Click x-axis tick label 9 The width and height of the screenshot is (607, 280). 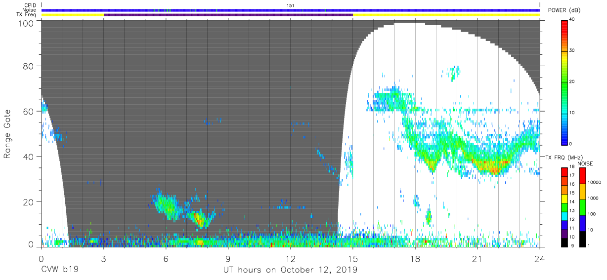[228, 259]
